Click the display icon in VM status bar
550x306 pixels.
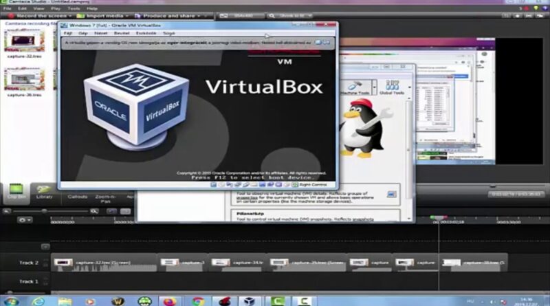coord(263,184)
